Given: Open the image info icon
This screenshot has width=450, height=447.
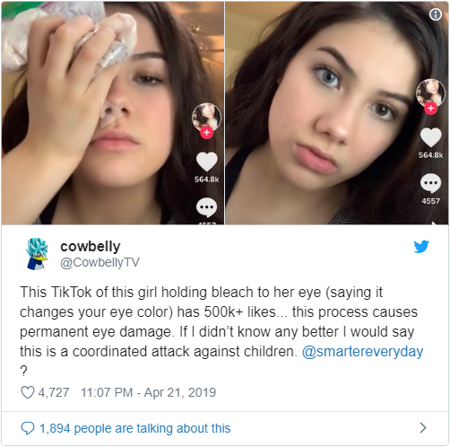Looking at the screenshot, I should coord(436,14).
